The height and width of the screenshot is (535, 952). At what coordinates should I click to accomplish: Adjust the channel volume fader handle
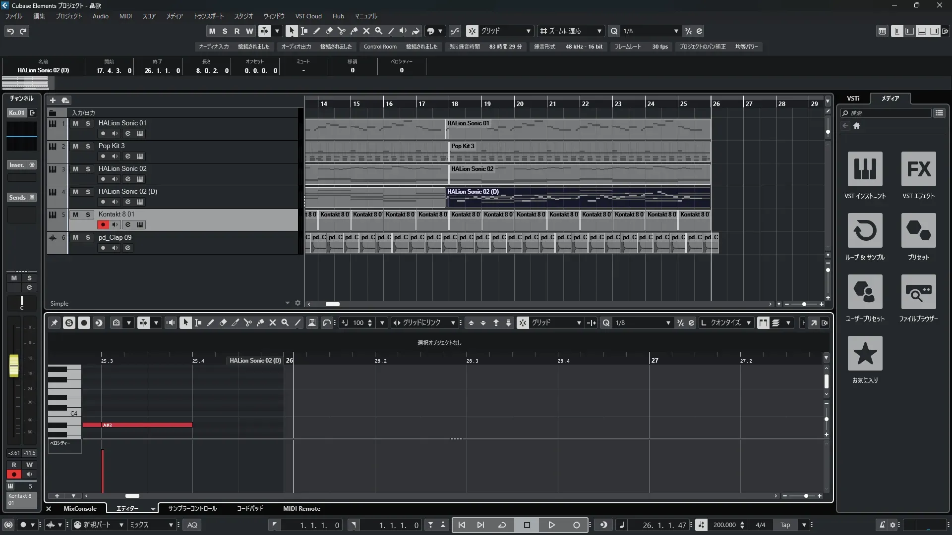click(14, 365)
